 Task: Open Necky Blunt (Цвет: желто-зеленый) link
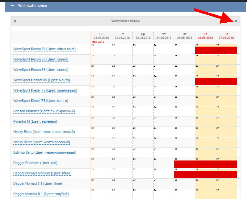(42, 142)
